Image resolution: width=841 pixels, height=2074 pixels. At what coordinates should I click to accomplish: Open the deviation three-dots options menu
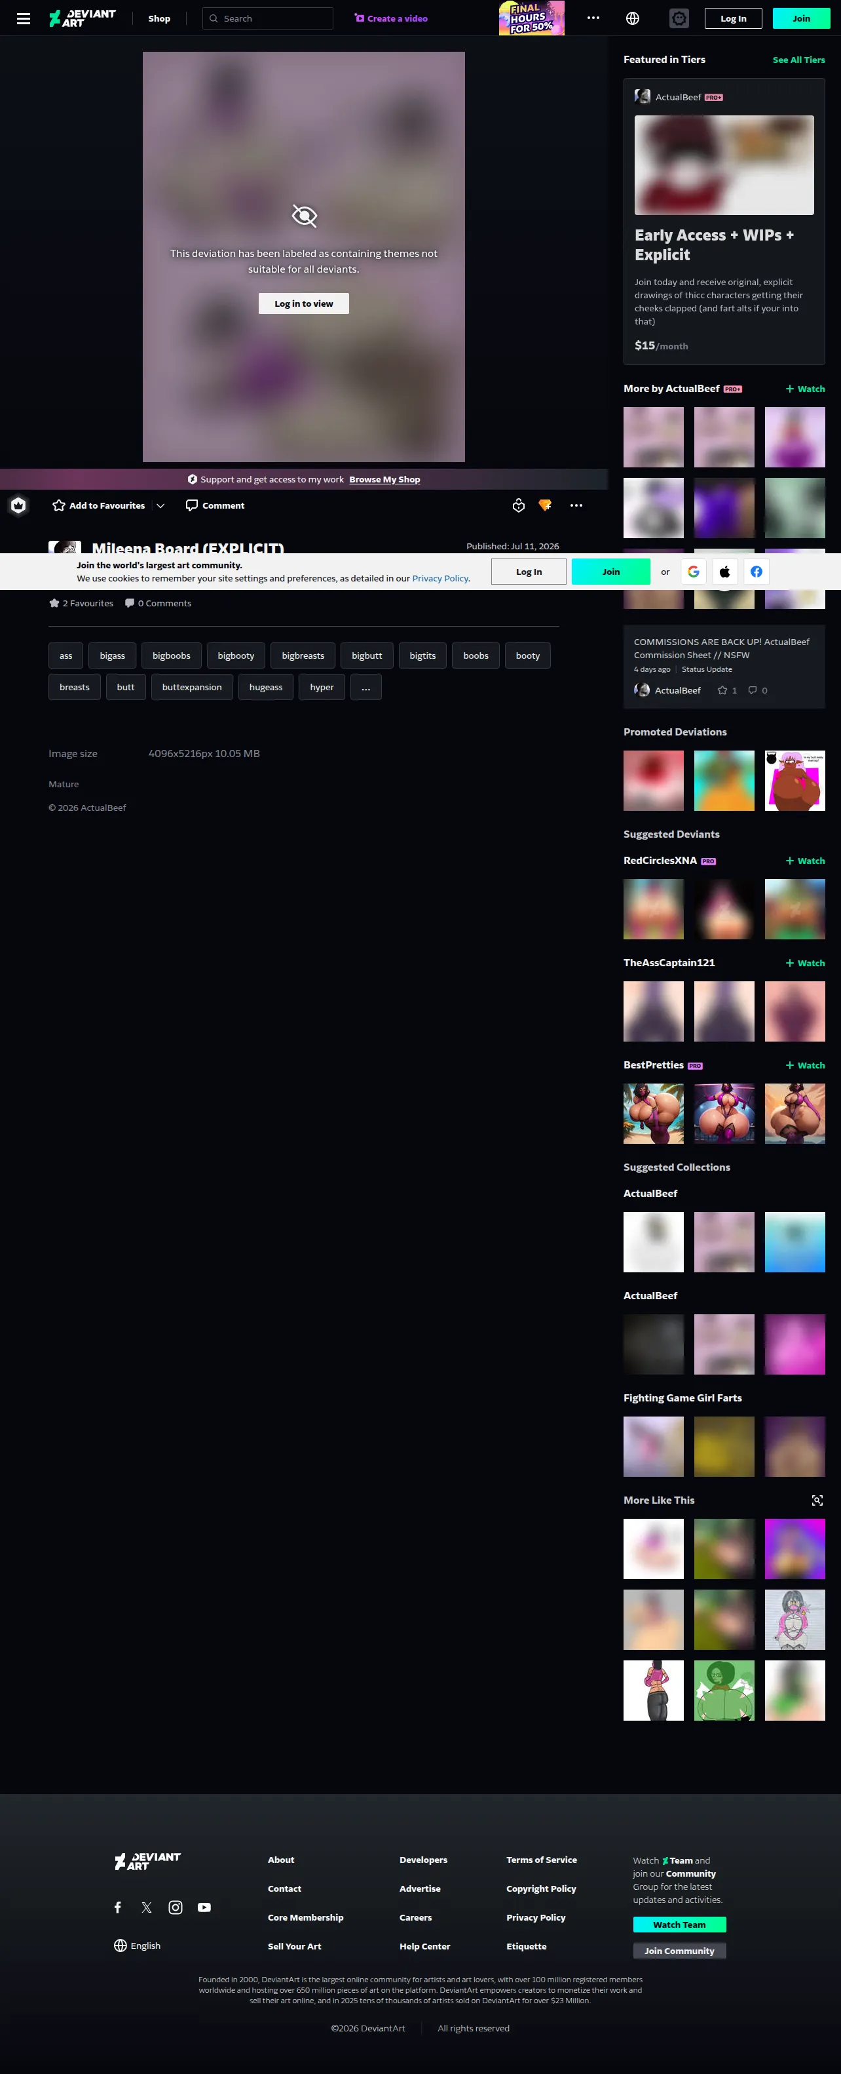pyautogui.click(x=576, y=505)
